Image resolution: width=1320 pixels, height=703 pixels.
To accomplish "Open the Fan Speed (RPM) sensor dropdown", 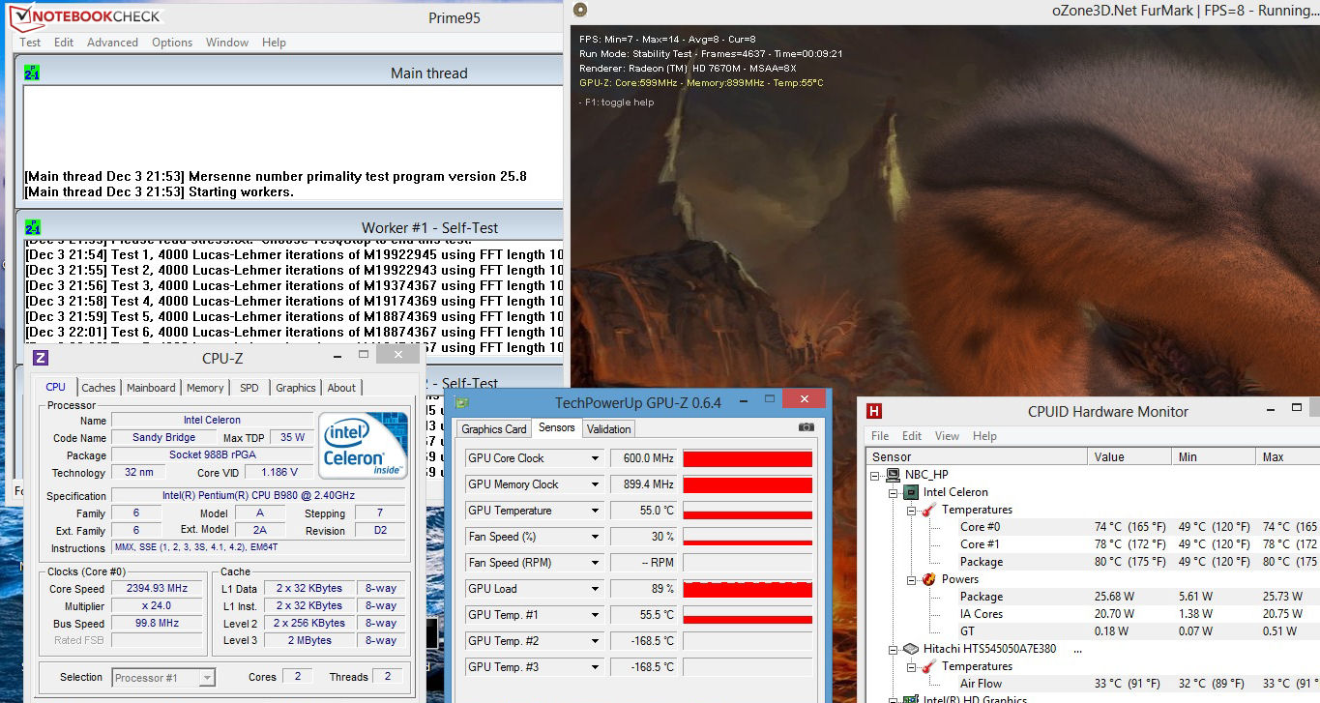I will coord(596,563).
